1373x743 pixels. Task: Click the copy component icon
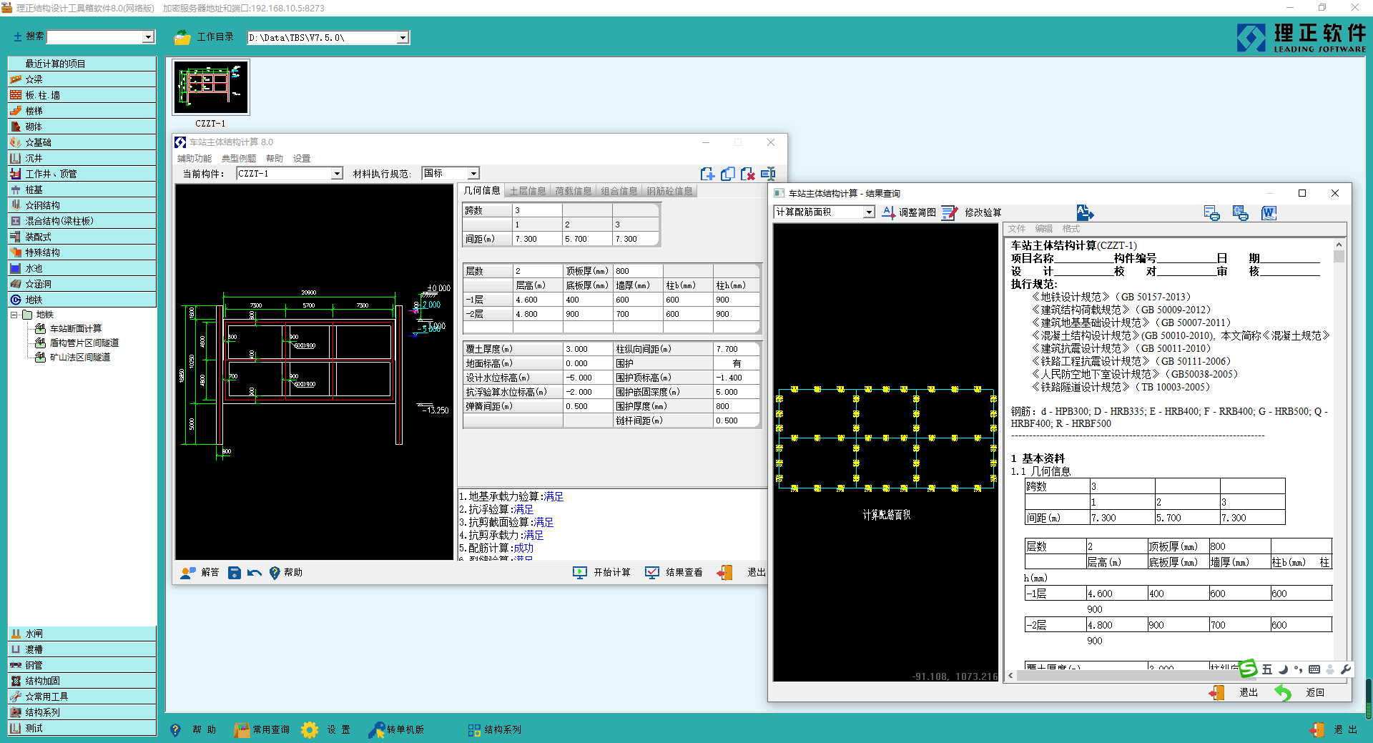click(x=727, y=174)
